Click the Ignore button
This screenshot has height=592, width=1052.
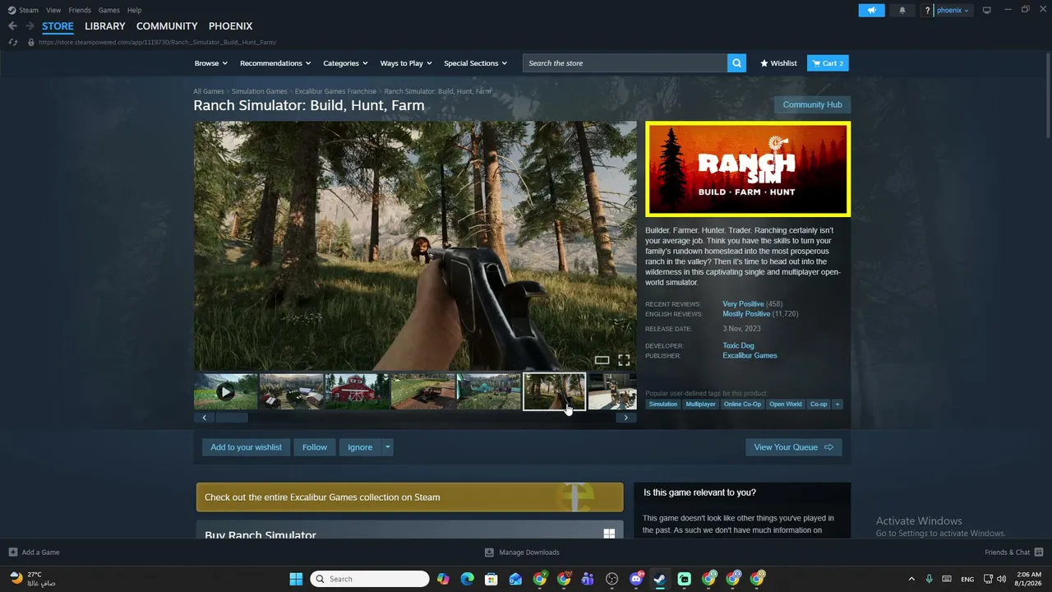coord(360,447)
